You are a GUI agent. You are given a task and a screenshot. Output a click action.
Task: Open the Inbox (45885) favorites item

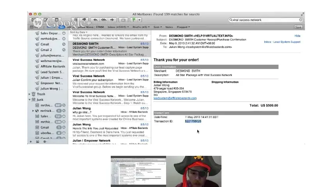pyautogui.click(x=117, y=27)
